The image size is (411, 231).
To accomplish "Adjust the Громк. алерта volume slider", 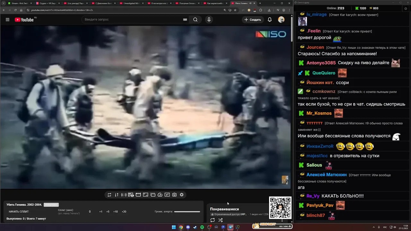I will [187, 212].
